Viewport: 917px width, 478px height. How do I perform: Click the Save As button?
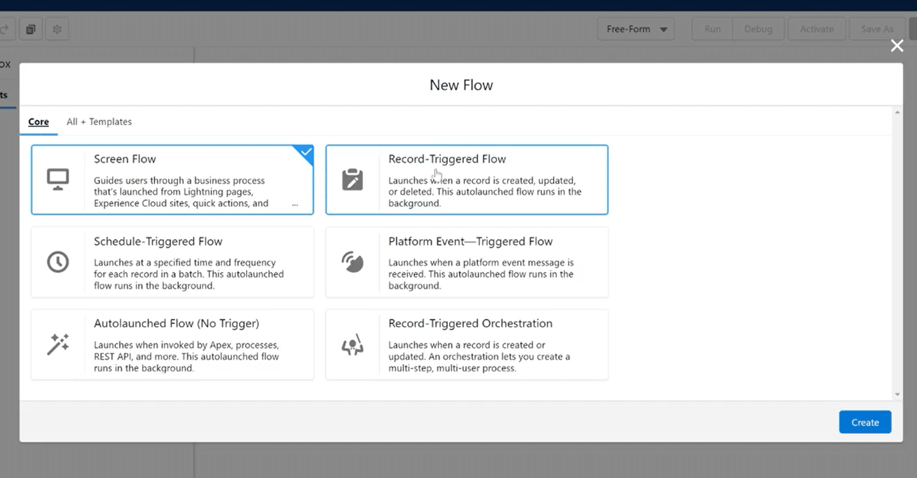point(877,29)
